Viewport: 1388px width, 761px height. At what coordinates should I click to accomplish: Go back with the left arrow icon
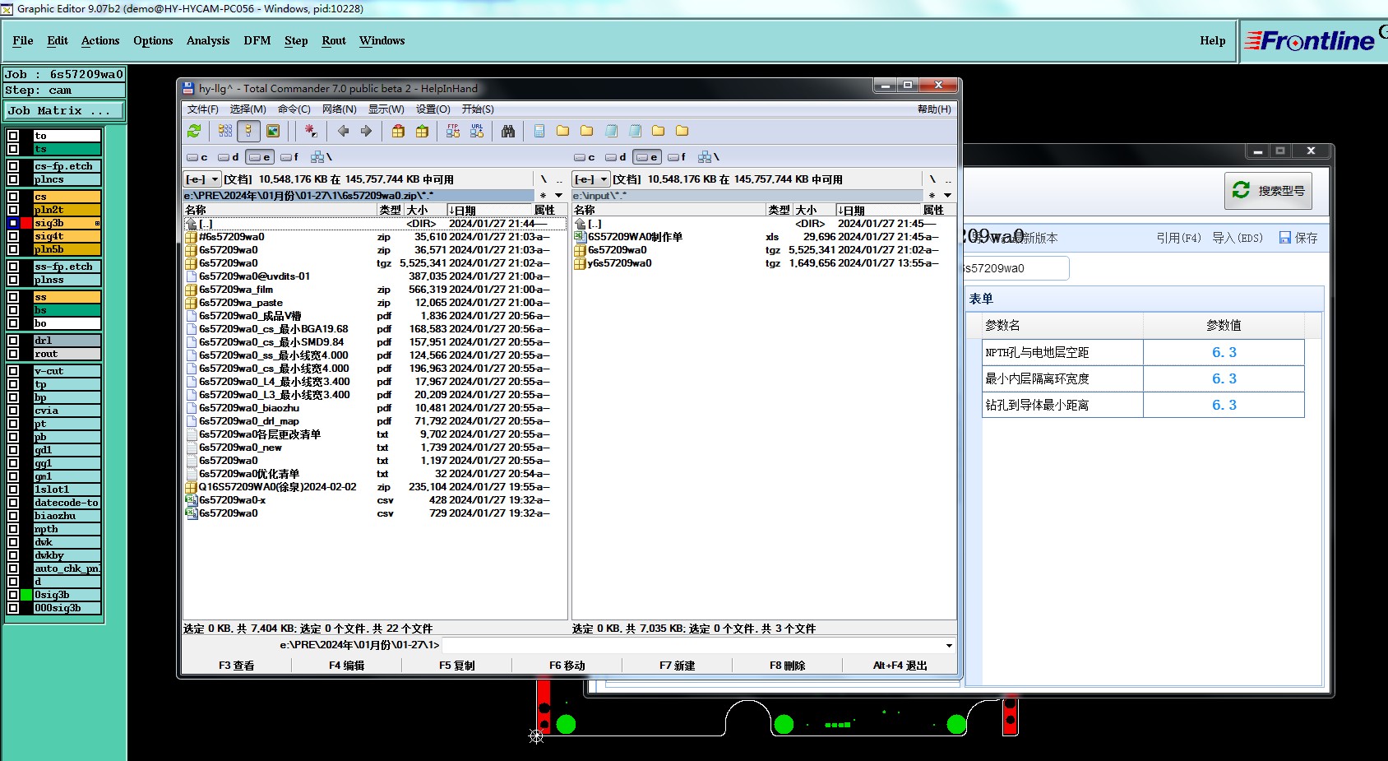[344, 131]
